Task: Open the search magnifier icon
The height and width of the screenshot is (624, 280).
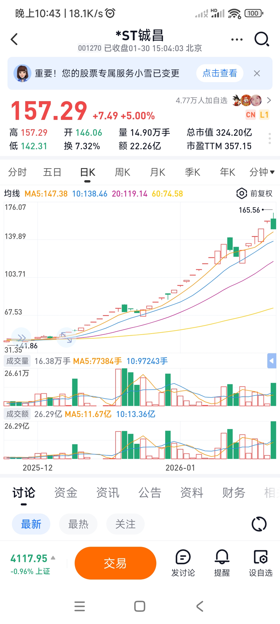Action: click(261, 39)
